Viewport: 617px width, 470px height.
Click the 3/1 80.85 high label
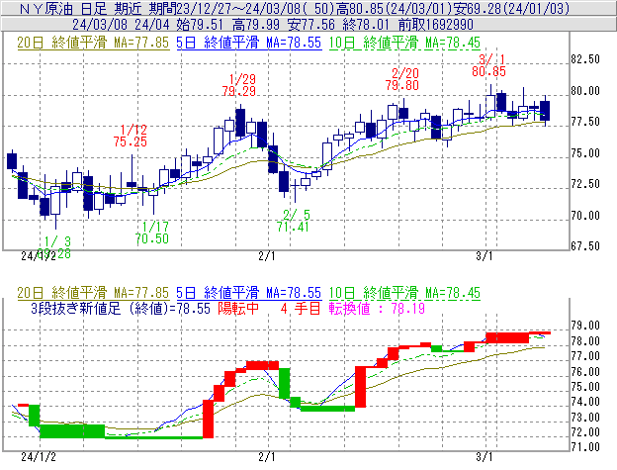489,65
